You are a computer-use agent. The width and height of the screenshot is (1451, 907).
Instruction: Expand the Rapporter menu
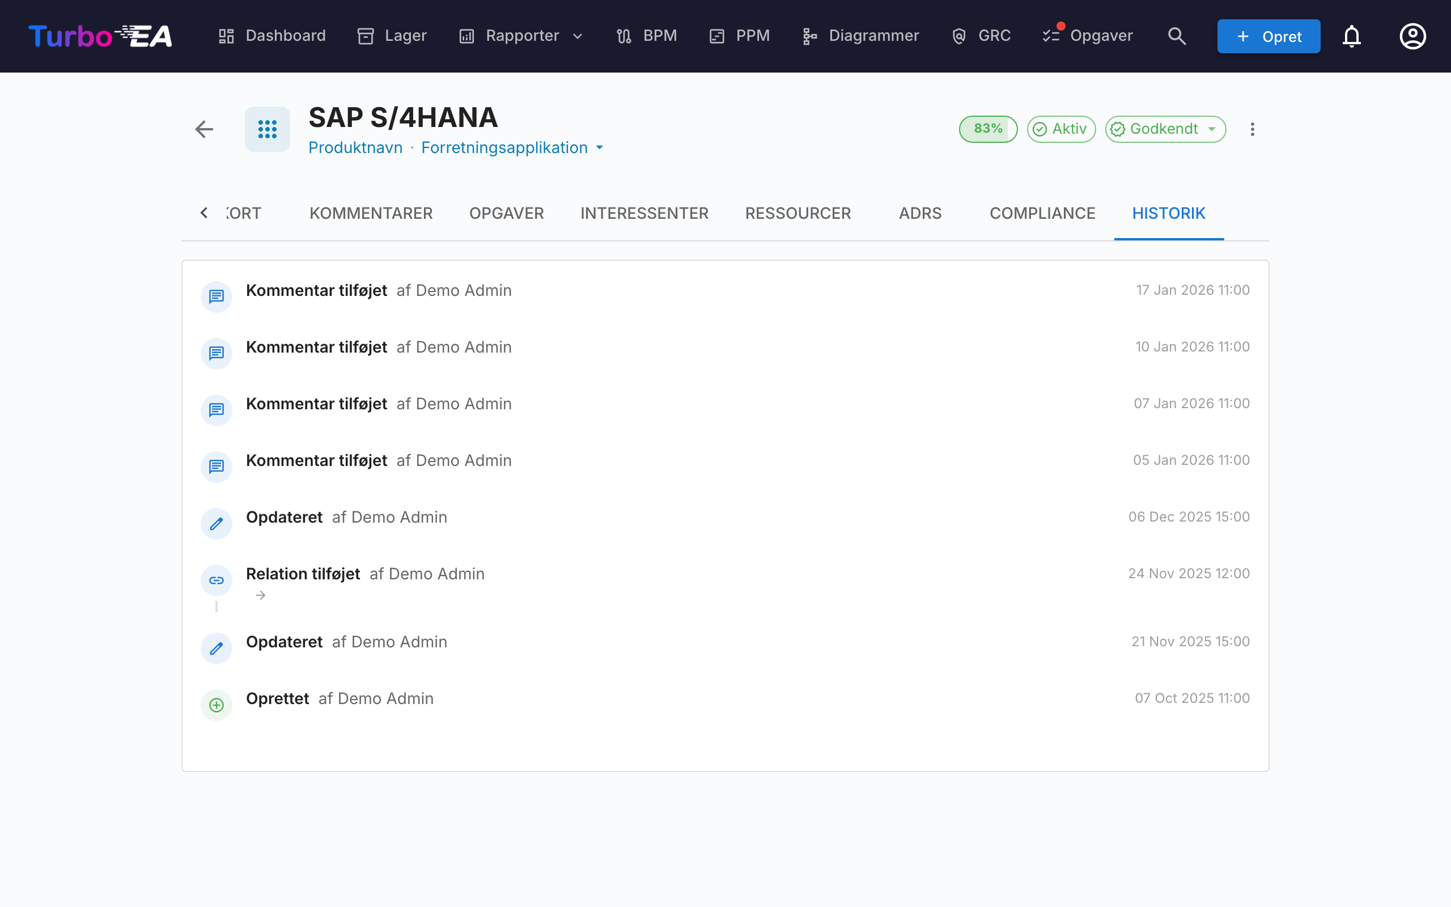click(521, 36)
